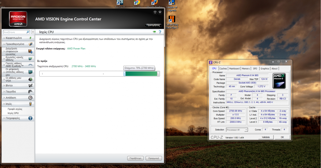Open the Προφίλ ισχύος page
Screen dimensions: 321x168
(15, 109)
